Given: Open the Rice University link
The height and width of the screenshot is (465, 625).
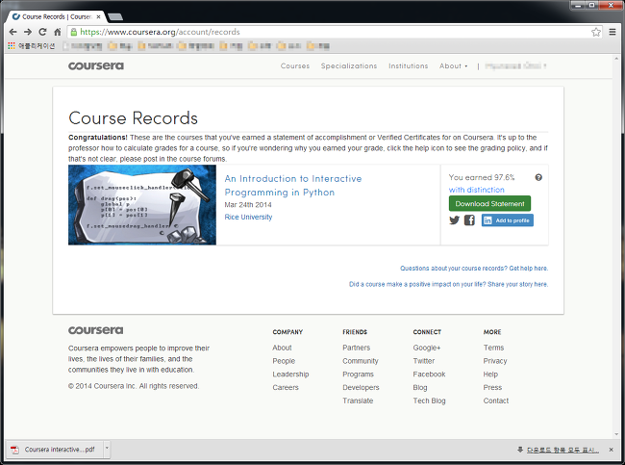Looking at the screenshot, I should click(x=248, y=217).
